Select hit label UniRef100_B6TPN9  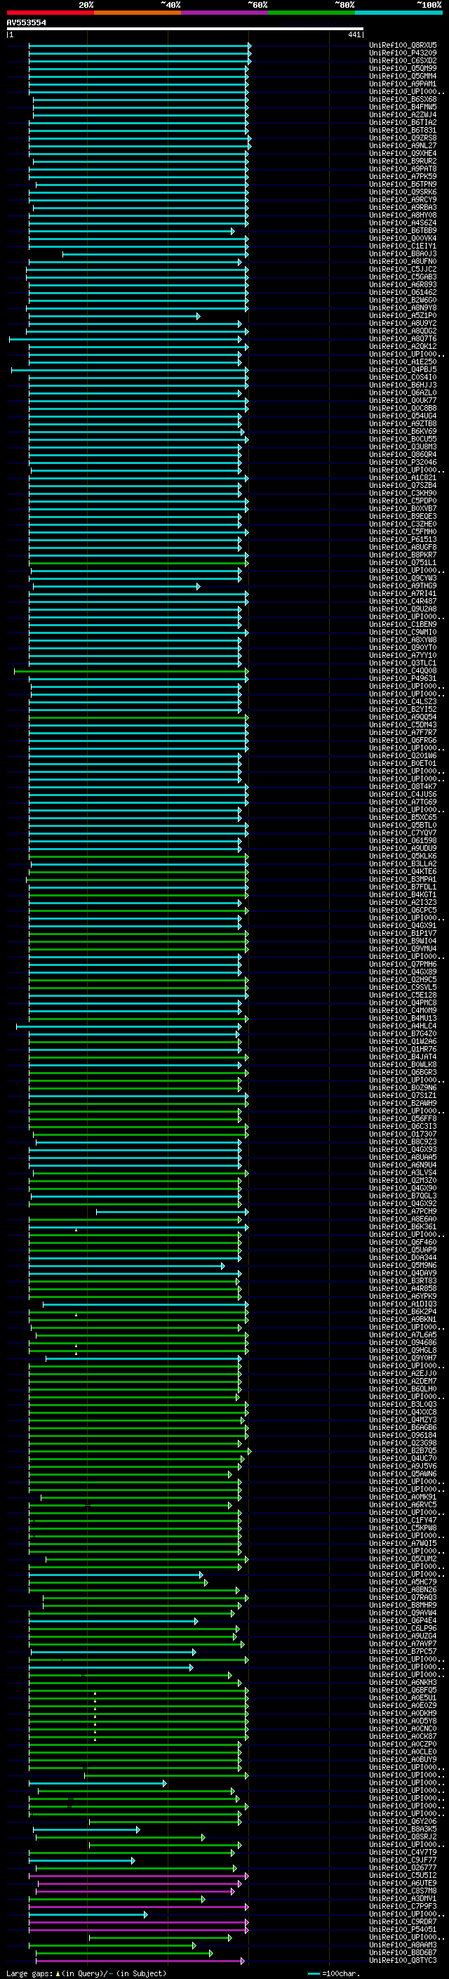tap(403, 185)
